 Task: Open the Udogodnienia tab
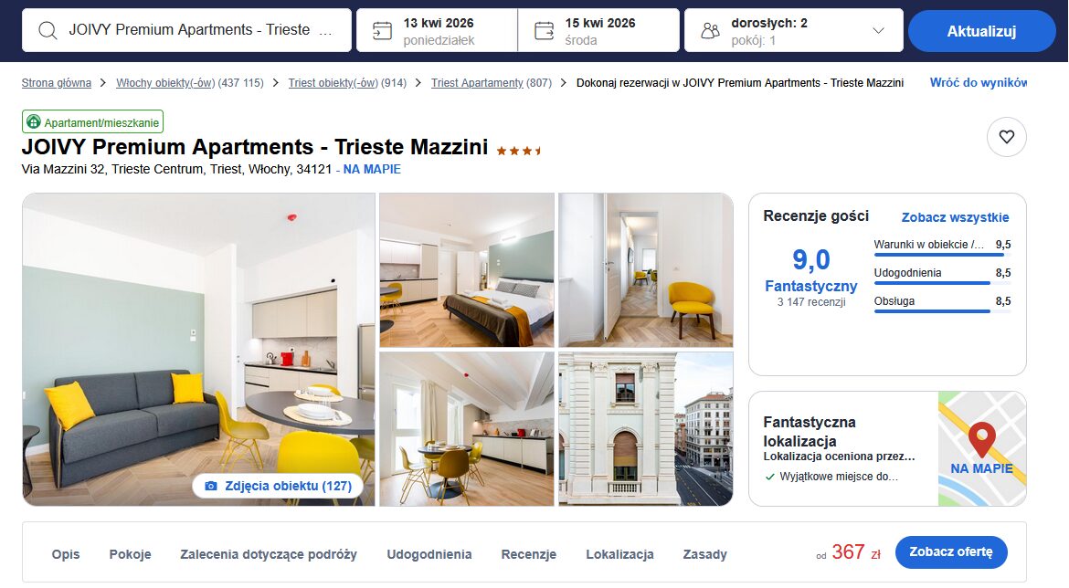pos(429,554)
